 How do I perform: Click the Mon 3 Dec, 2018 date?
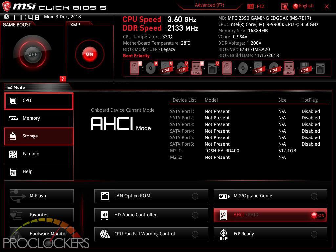click(62, 17)
